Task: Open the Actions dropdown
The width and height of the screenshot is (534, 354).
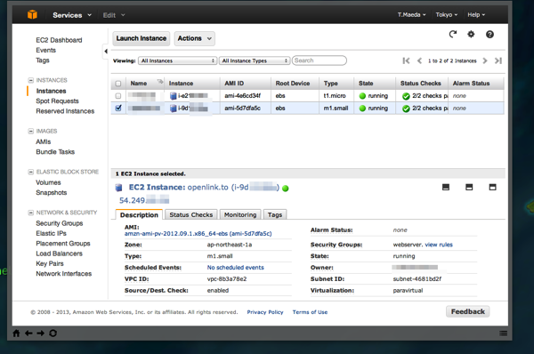Action: pyautogui.click(x=194, y=38)
